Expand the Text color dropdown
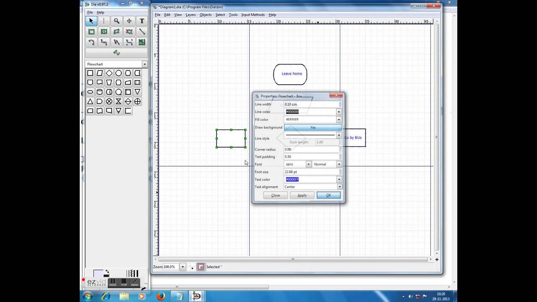 (339, 180)
